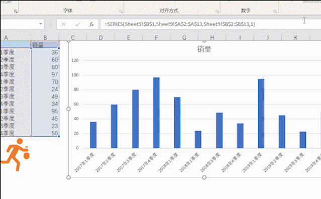Open the clipboard group dialog launcher

16,12
